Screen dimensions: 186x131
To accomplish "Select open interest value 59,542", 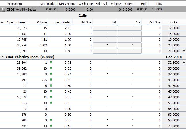I will click(x=22, y=68).
